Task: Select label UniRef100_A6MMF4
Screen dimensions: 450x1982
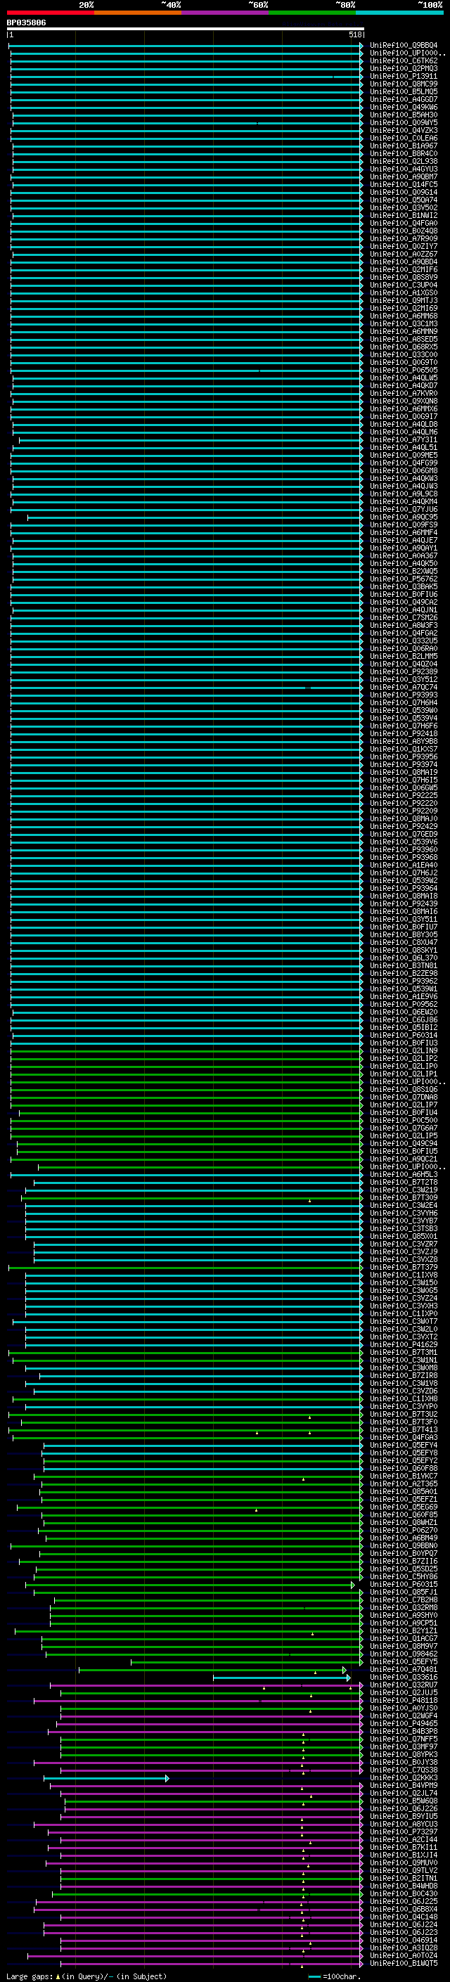Action: [404, 532]
